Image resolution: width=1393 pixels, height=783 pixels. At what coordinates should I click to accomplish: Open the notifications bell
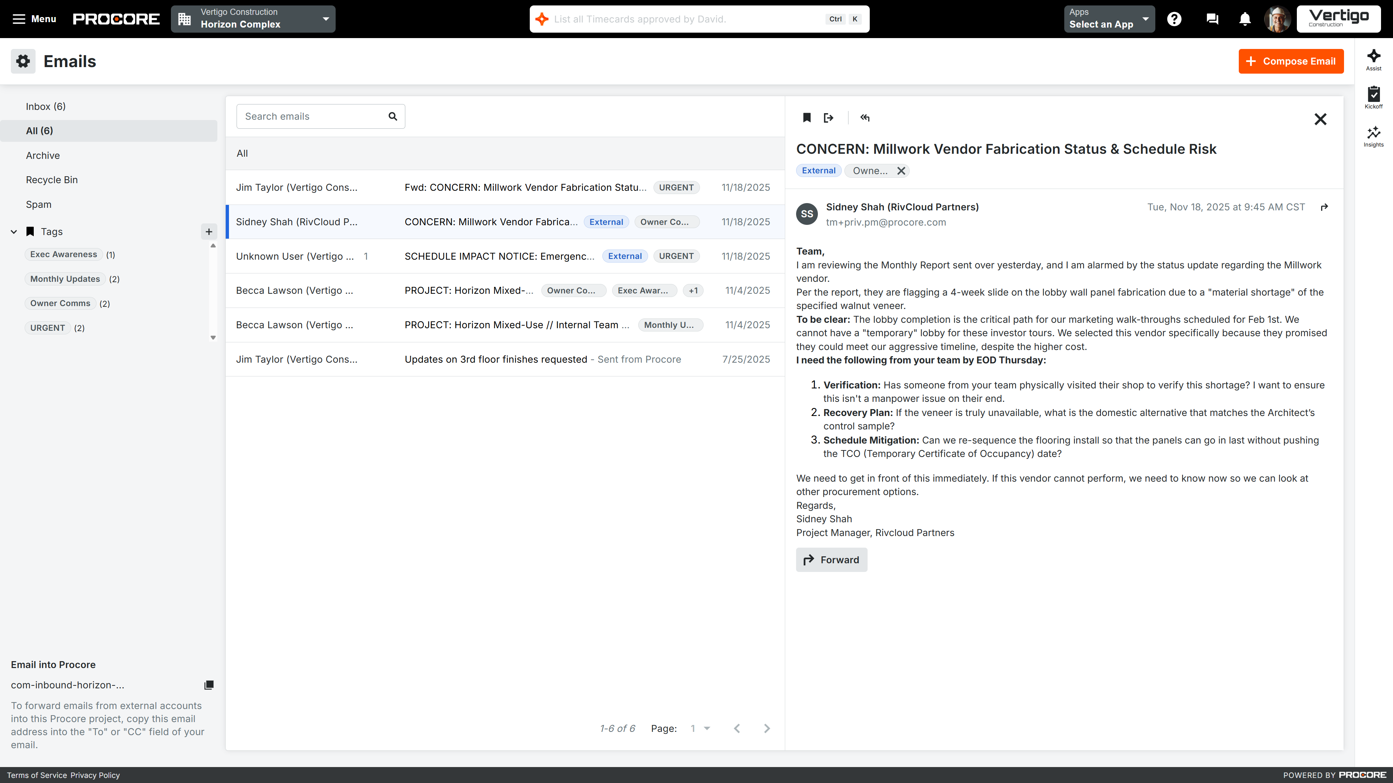pyautogui.click(x=1244, y=18)
